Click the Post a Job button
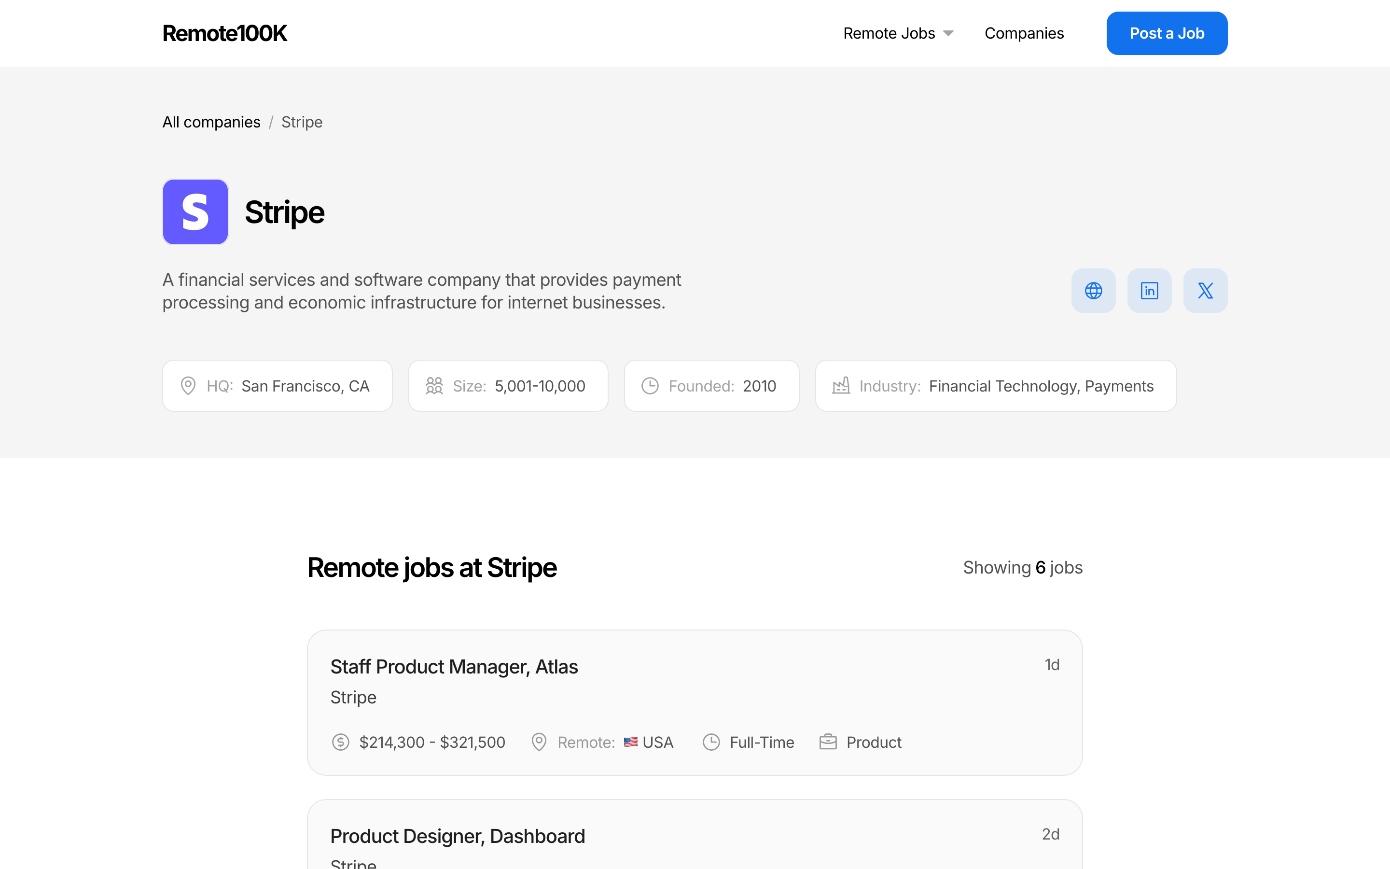This screenshot has height=869, width=1390. click(x=1167, y=33)
